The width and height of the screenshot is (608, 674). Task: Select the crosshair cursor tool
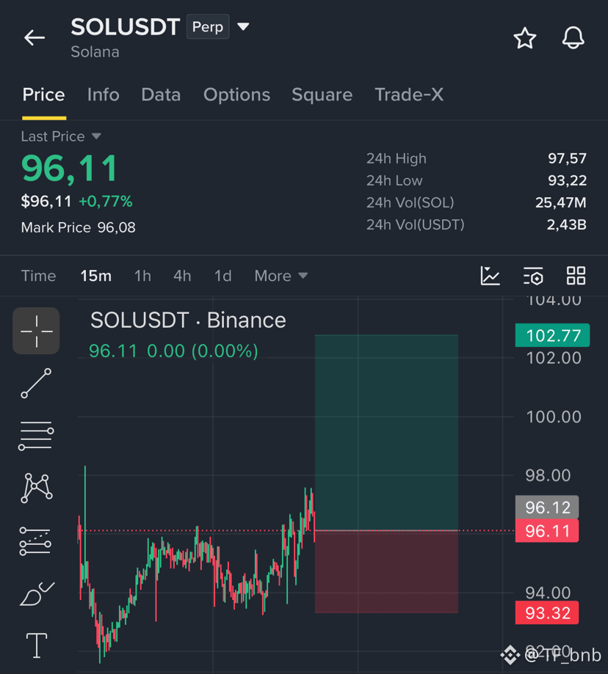tap(36, 331)
